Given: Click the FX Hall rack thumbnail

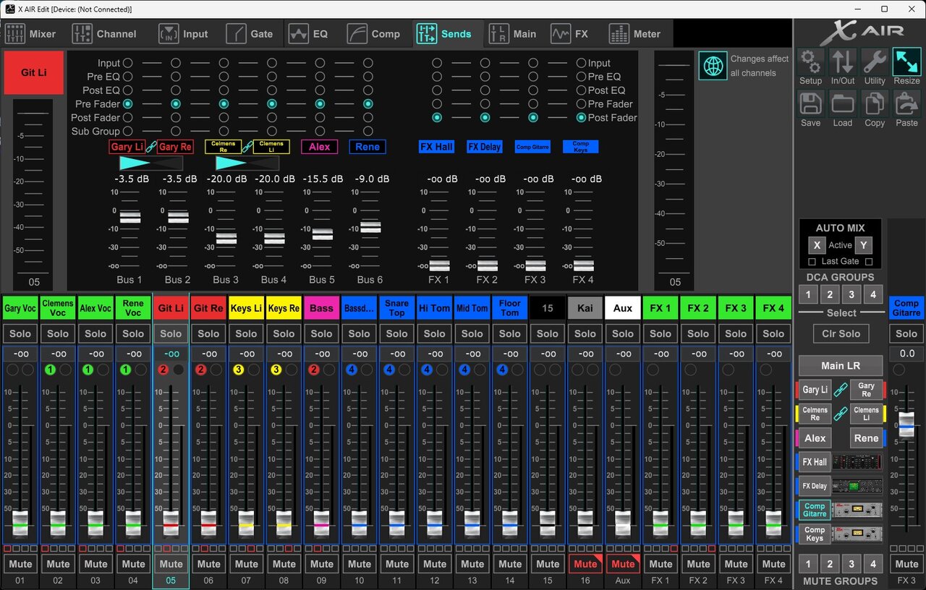Looking at the screenshot, I should (857, 462).
